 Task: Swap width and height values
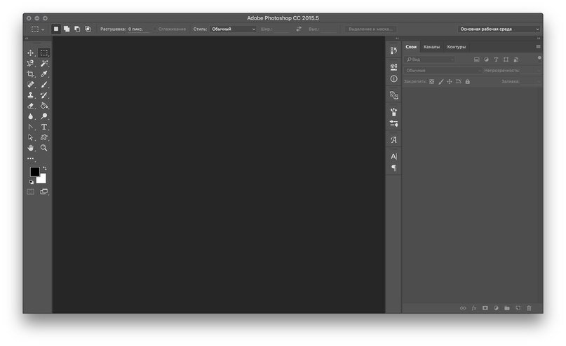click(299, 29)
